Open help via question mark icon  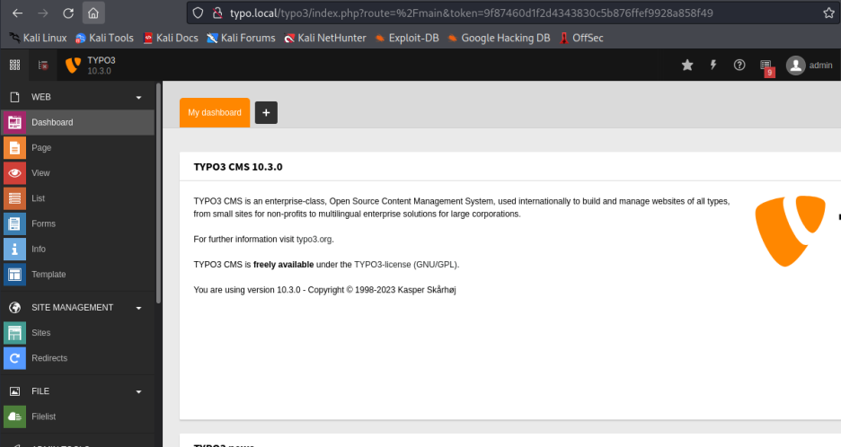coord(739,65)
